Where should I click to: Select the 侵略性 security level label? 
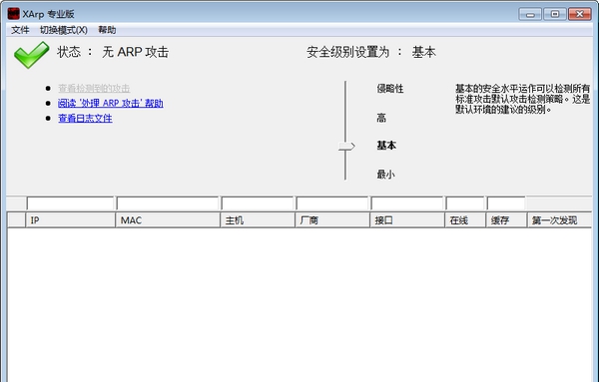pos(390,89)
